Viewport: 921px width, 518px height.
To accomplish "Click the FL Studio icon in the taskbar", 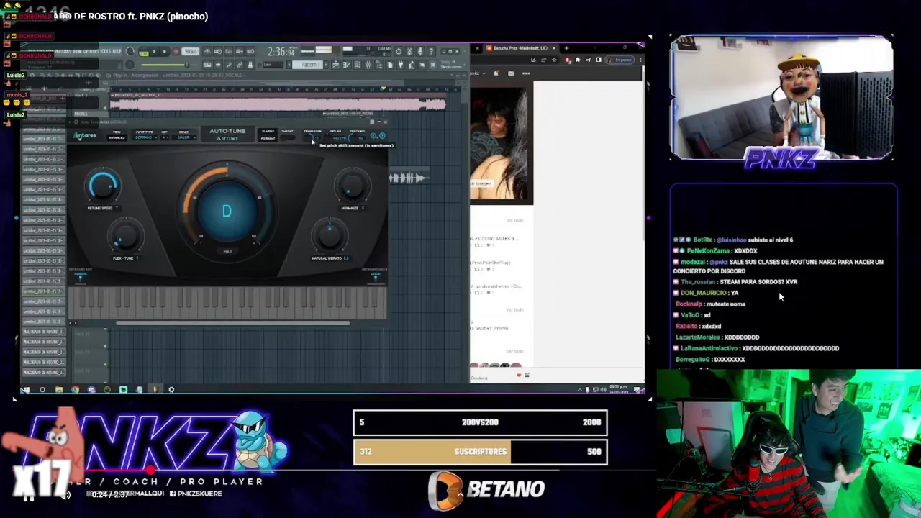I will (155, 390).
